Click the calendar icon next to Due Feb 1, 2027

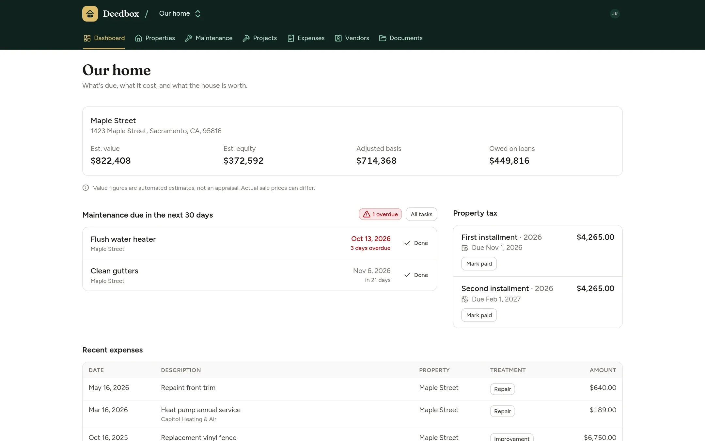click(464, 300)
